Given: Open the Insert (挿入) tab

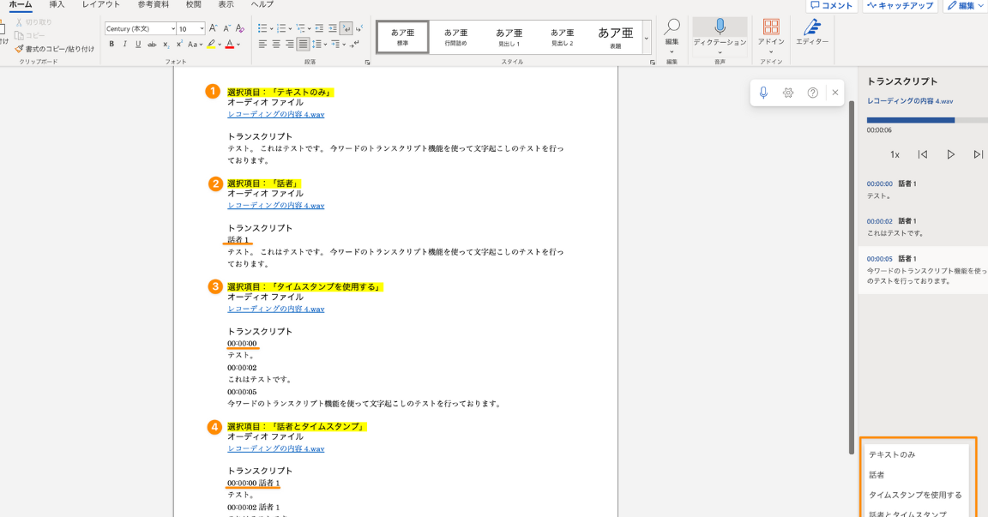Looking at the screenshot, I should click(x=57, y=4).
